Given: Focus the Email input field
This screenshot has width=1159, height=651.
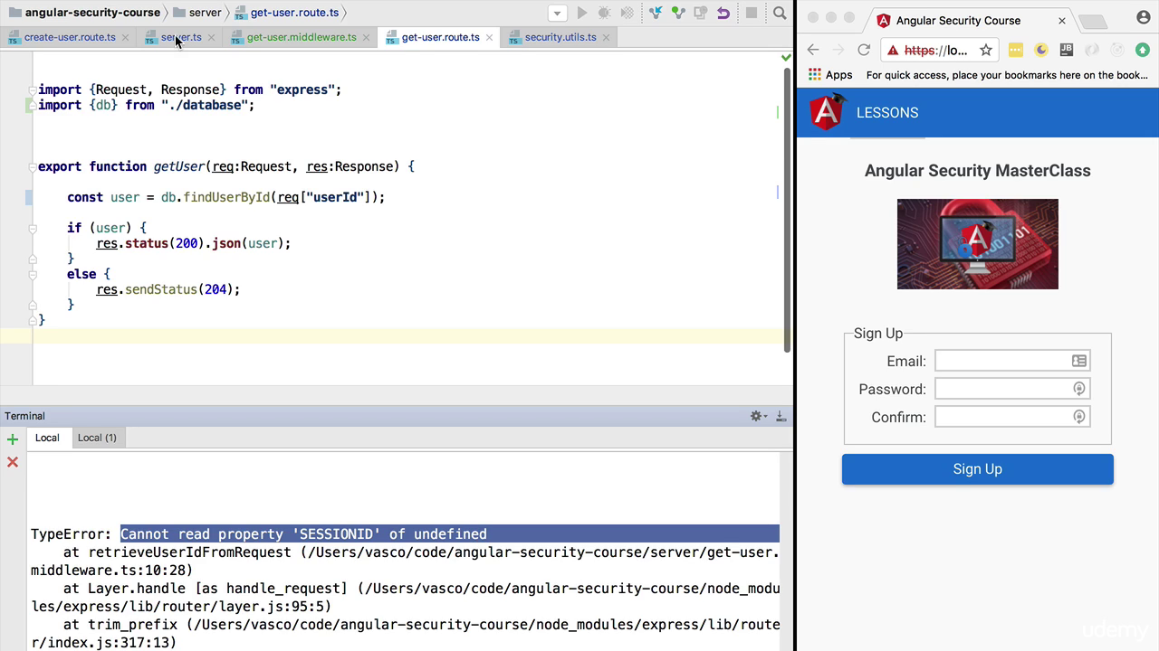Looking at the screenshot, I should click(1012, 361).
